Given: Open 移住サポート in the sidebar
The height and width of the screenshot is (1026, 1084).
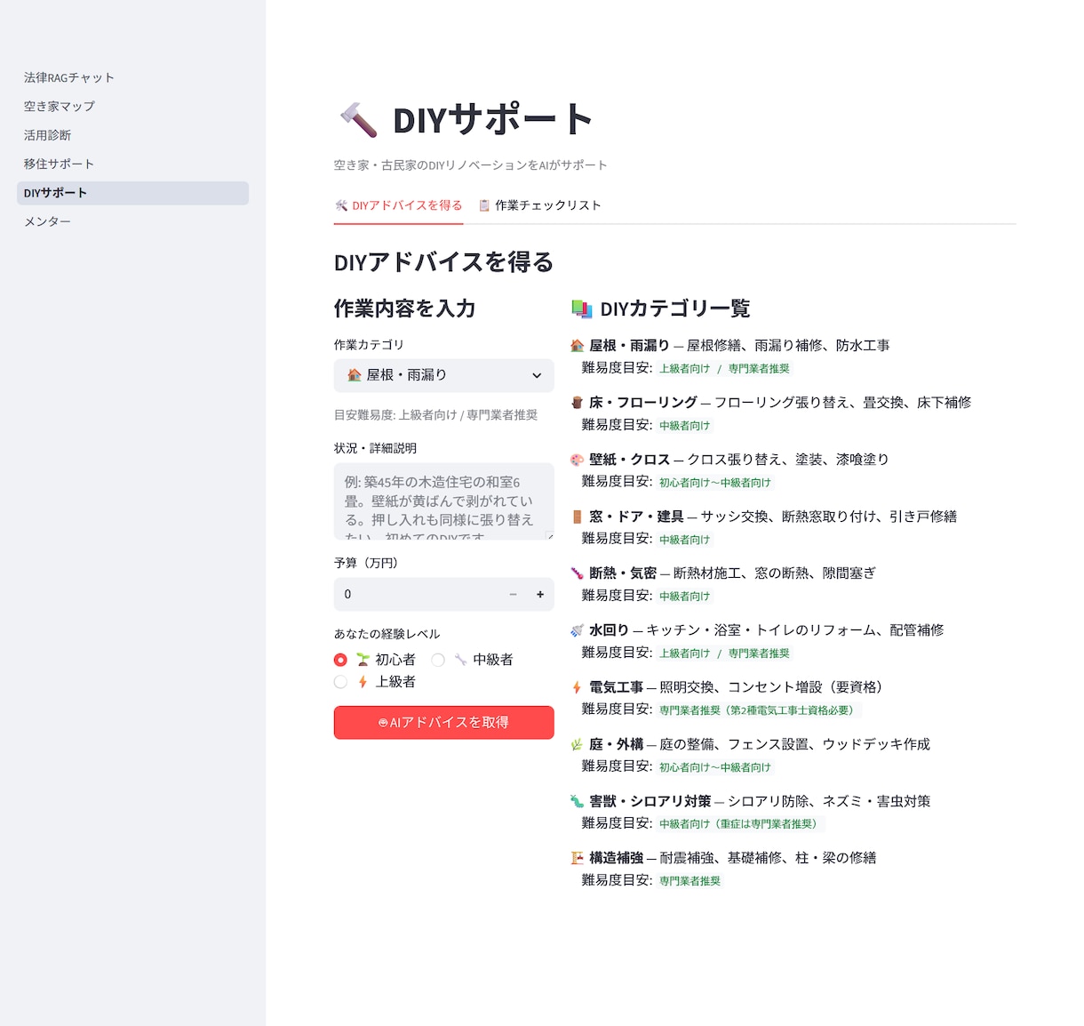Looking at the screenshot, I should pos(133,164).
